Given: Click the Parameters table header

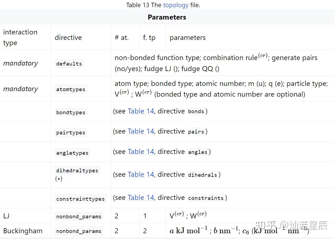Looking at the screenshot, I should coord(167,17).
